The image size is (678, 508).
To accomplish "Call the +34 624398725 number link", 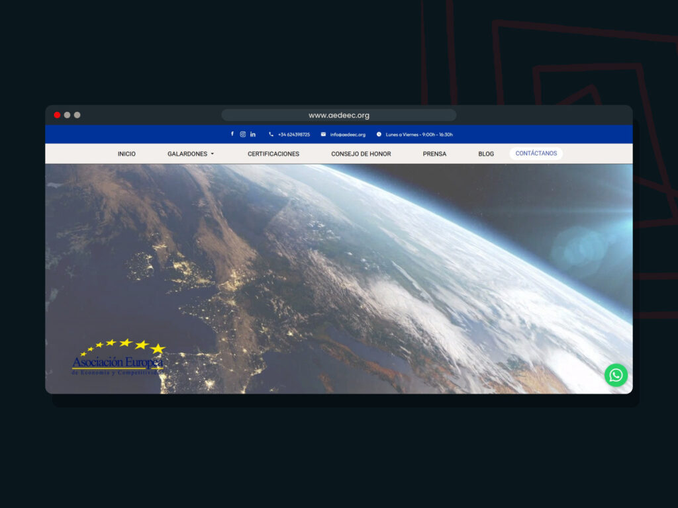I will [x=294, y=134].
